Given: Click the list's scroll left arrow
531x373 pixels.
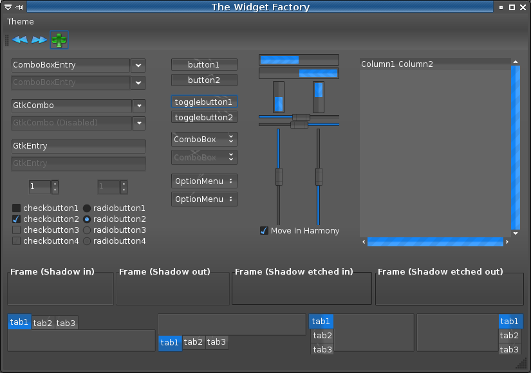Looking at the screenshot, I should point(364,242).
